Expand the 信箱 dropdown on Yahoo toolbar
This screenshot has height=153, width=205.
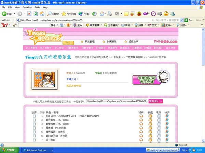point(132,25)
